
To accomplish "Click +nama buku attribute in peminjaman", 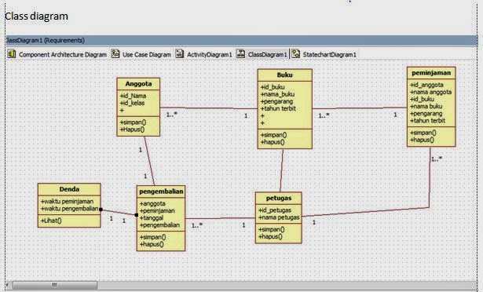I will [426, 106].
